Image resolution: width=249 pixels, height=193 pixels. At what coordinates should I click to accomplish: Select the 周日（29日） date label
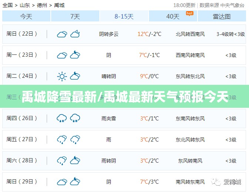pos(21,182)
